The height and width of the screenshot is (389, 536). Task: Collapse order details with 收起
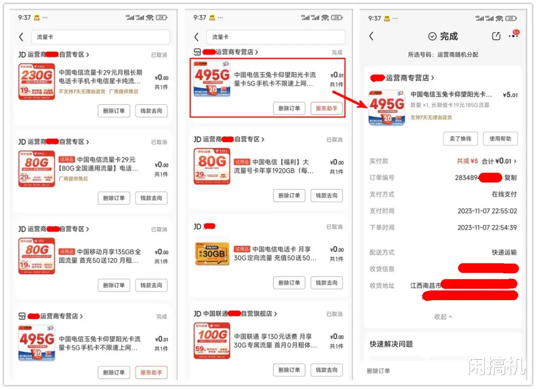[443, 317]
